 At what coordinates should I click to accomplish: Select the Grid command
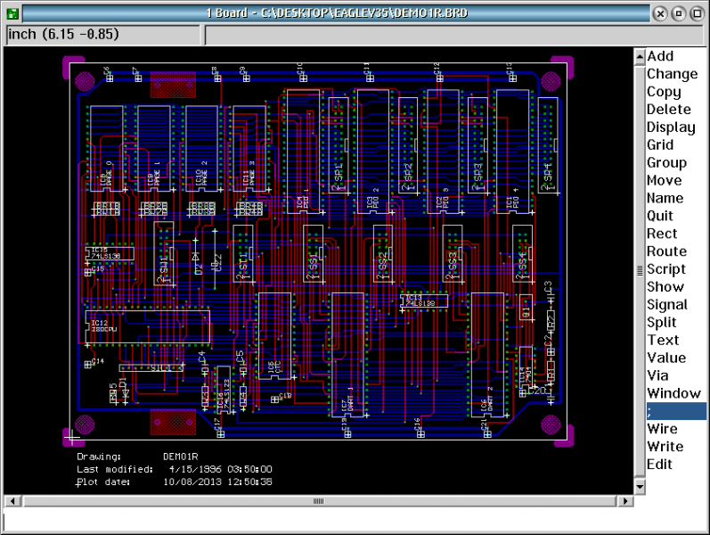pos(660,144)
